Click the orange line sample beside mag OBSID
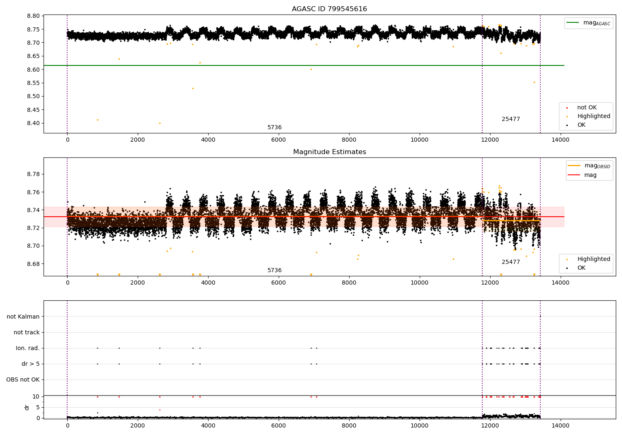 (x=574, y=166)
